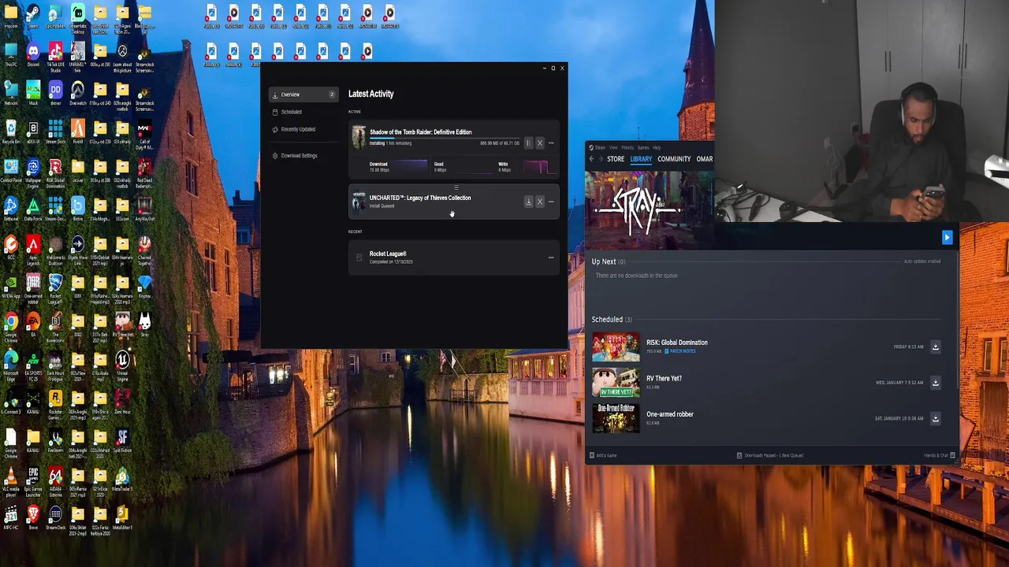Screen dimensions: 1009x567
Task: Resume downloads with the blue play button
Action: [x=947, y=238]
